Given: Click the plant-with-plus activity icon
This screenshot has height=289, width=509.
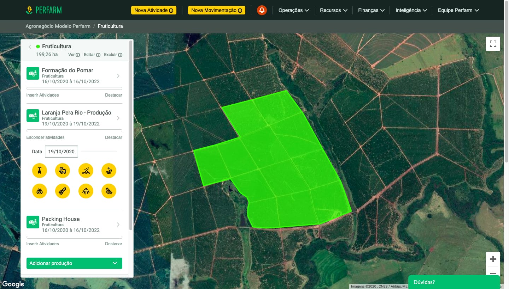Looking at the screenshot, I should coord(109,171).
